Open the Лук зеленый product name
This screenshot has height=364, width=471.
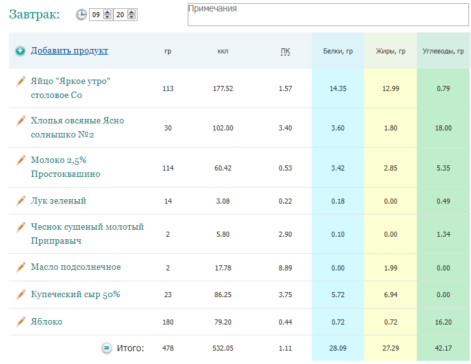(x=59, y=200)
